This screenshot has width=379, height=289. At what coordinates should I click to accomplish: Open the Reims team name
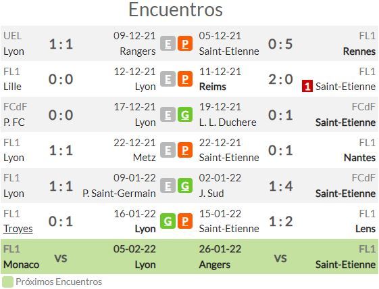[212, 87]
